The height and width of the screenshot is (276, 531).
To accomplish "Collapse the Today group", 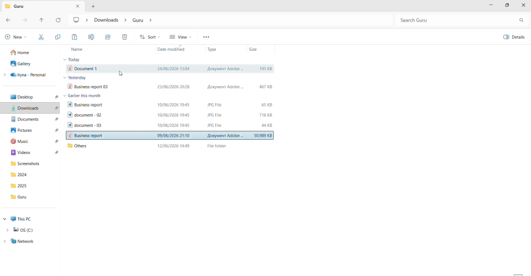I will (65, 60).
